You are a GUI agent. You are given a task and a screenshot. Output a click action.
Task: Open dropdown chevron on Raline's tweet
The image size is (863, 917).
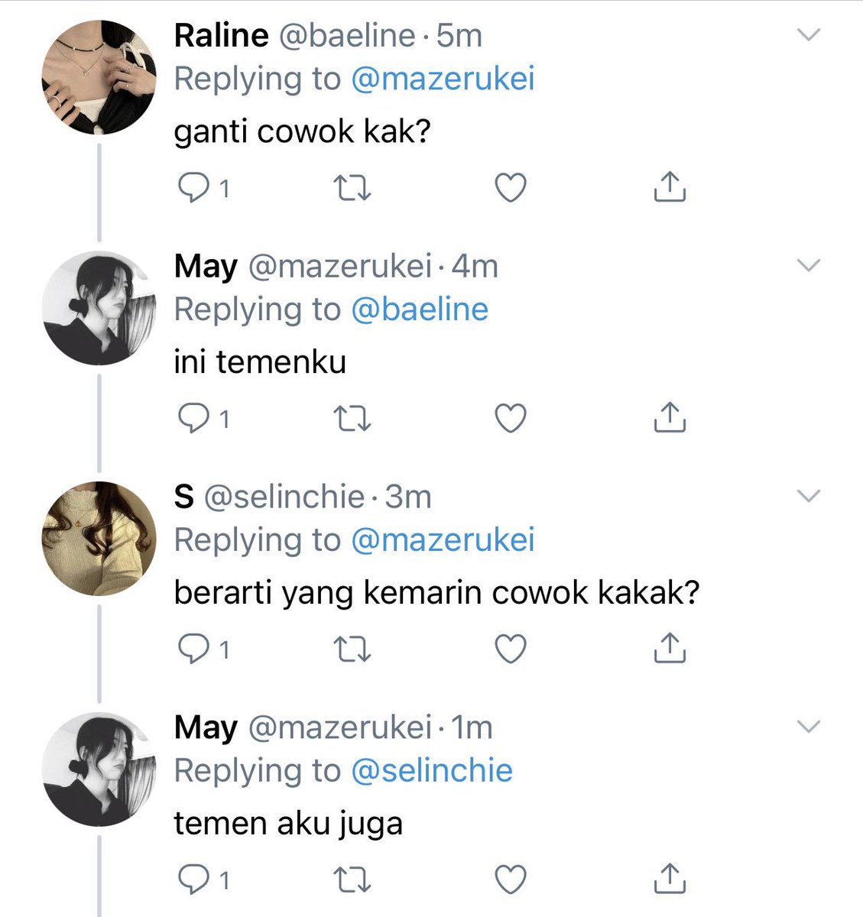point(808,35)
